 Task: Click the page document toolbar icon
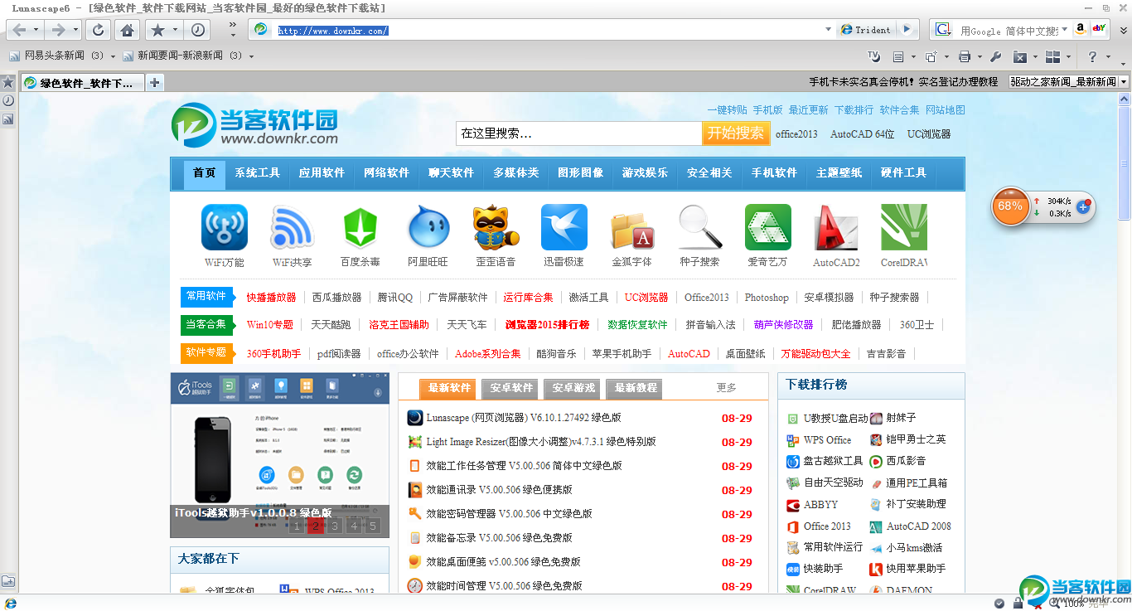click(898, 56)
